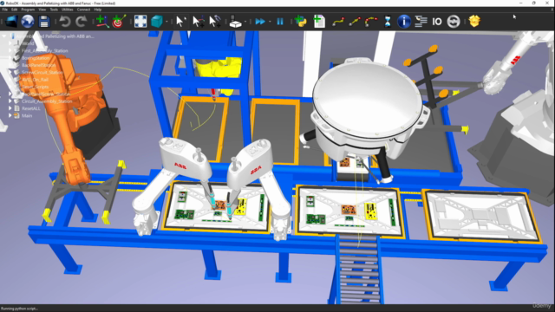Open the Program menu

point(28,10)
